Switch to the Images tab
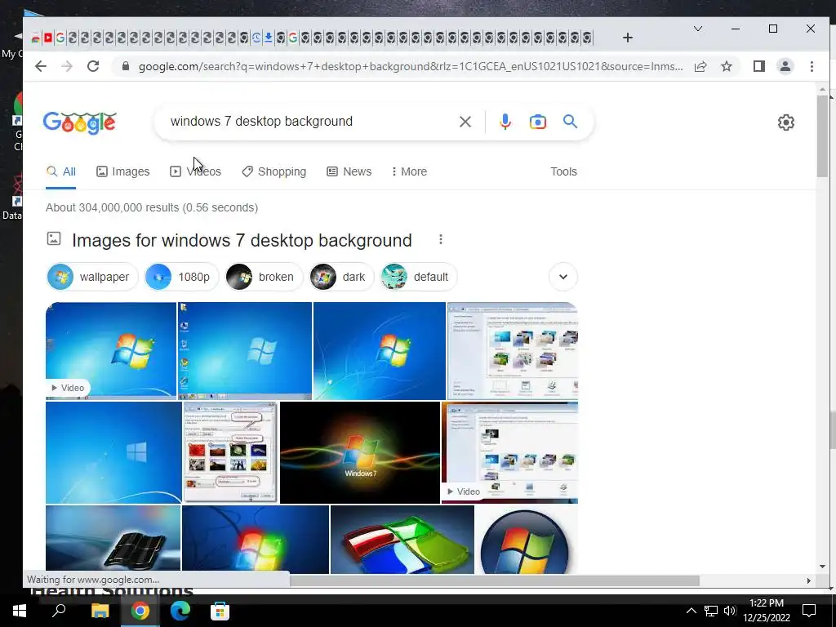836x627 pixels. (123, 171)
